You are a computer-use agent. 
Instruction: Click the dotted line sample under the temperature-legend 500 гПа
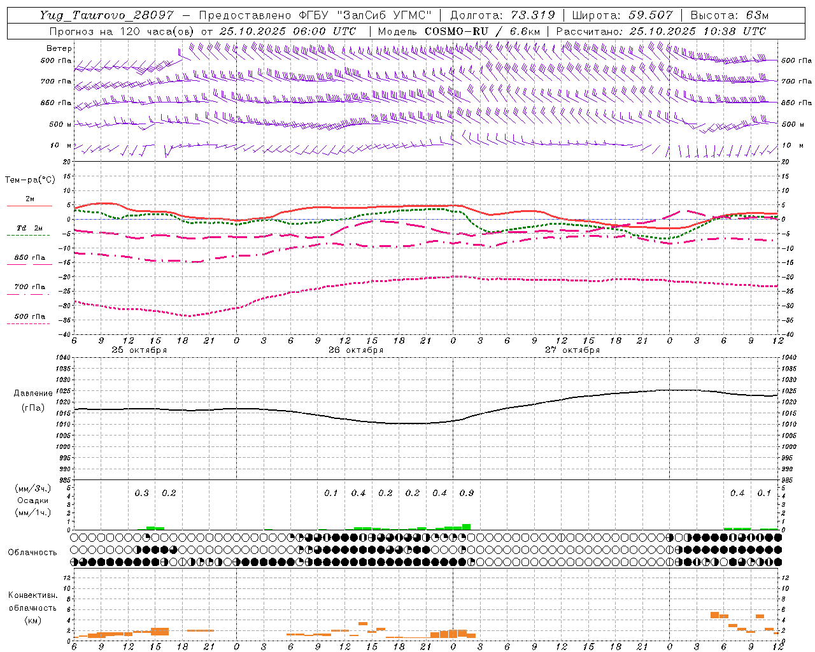click(x=28, y=324)
